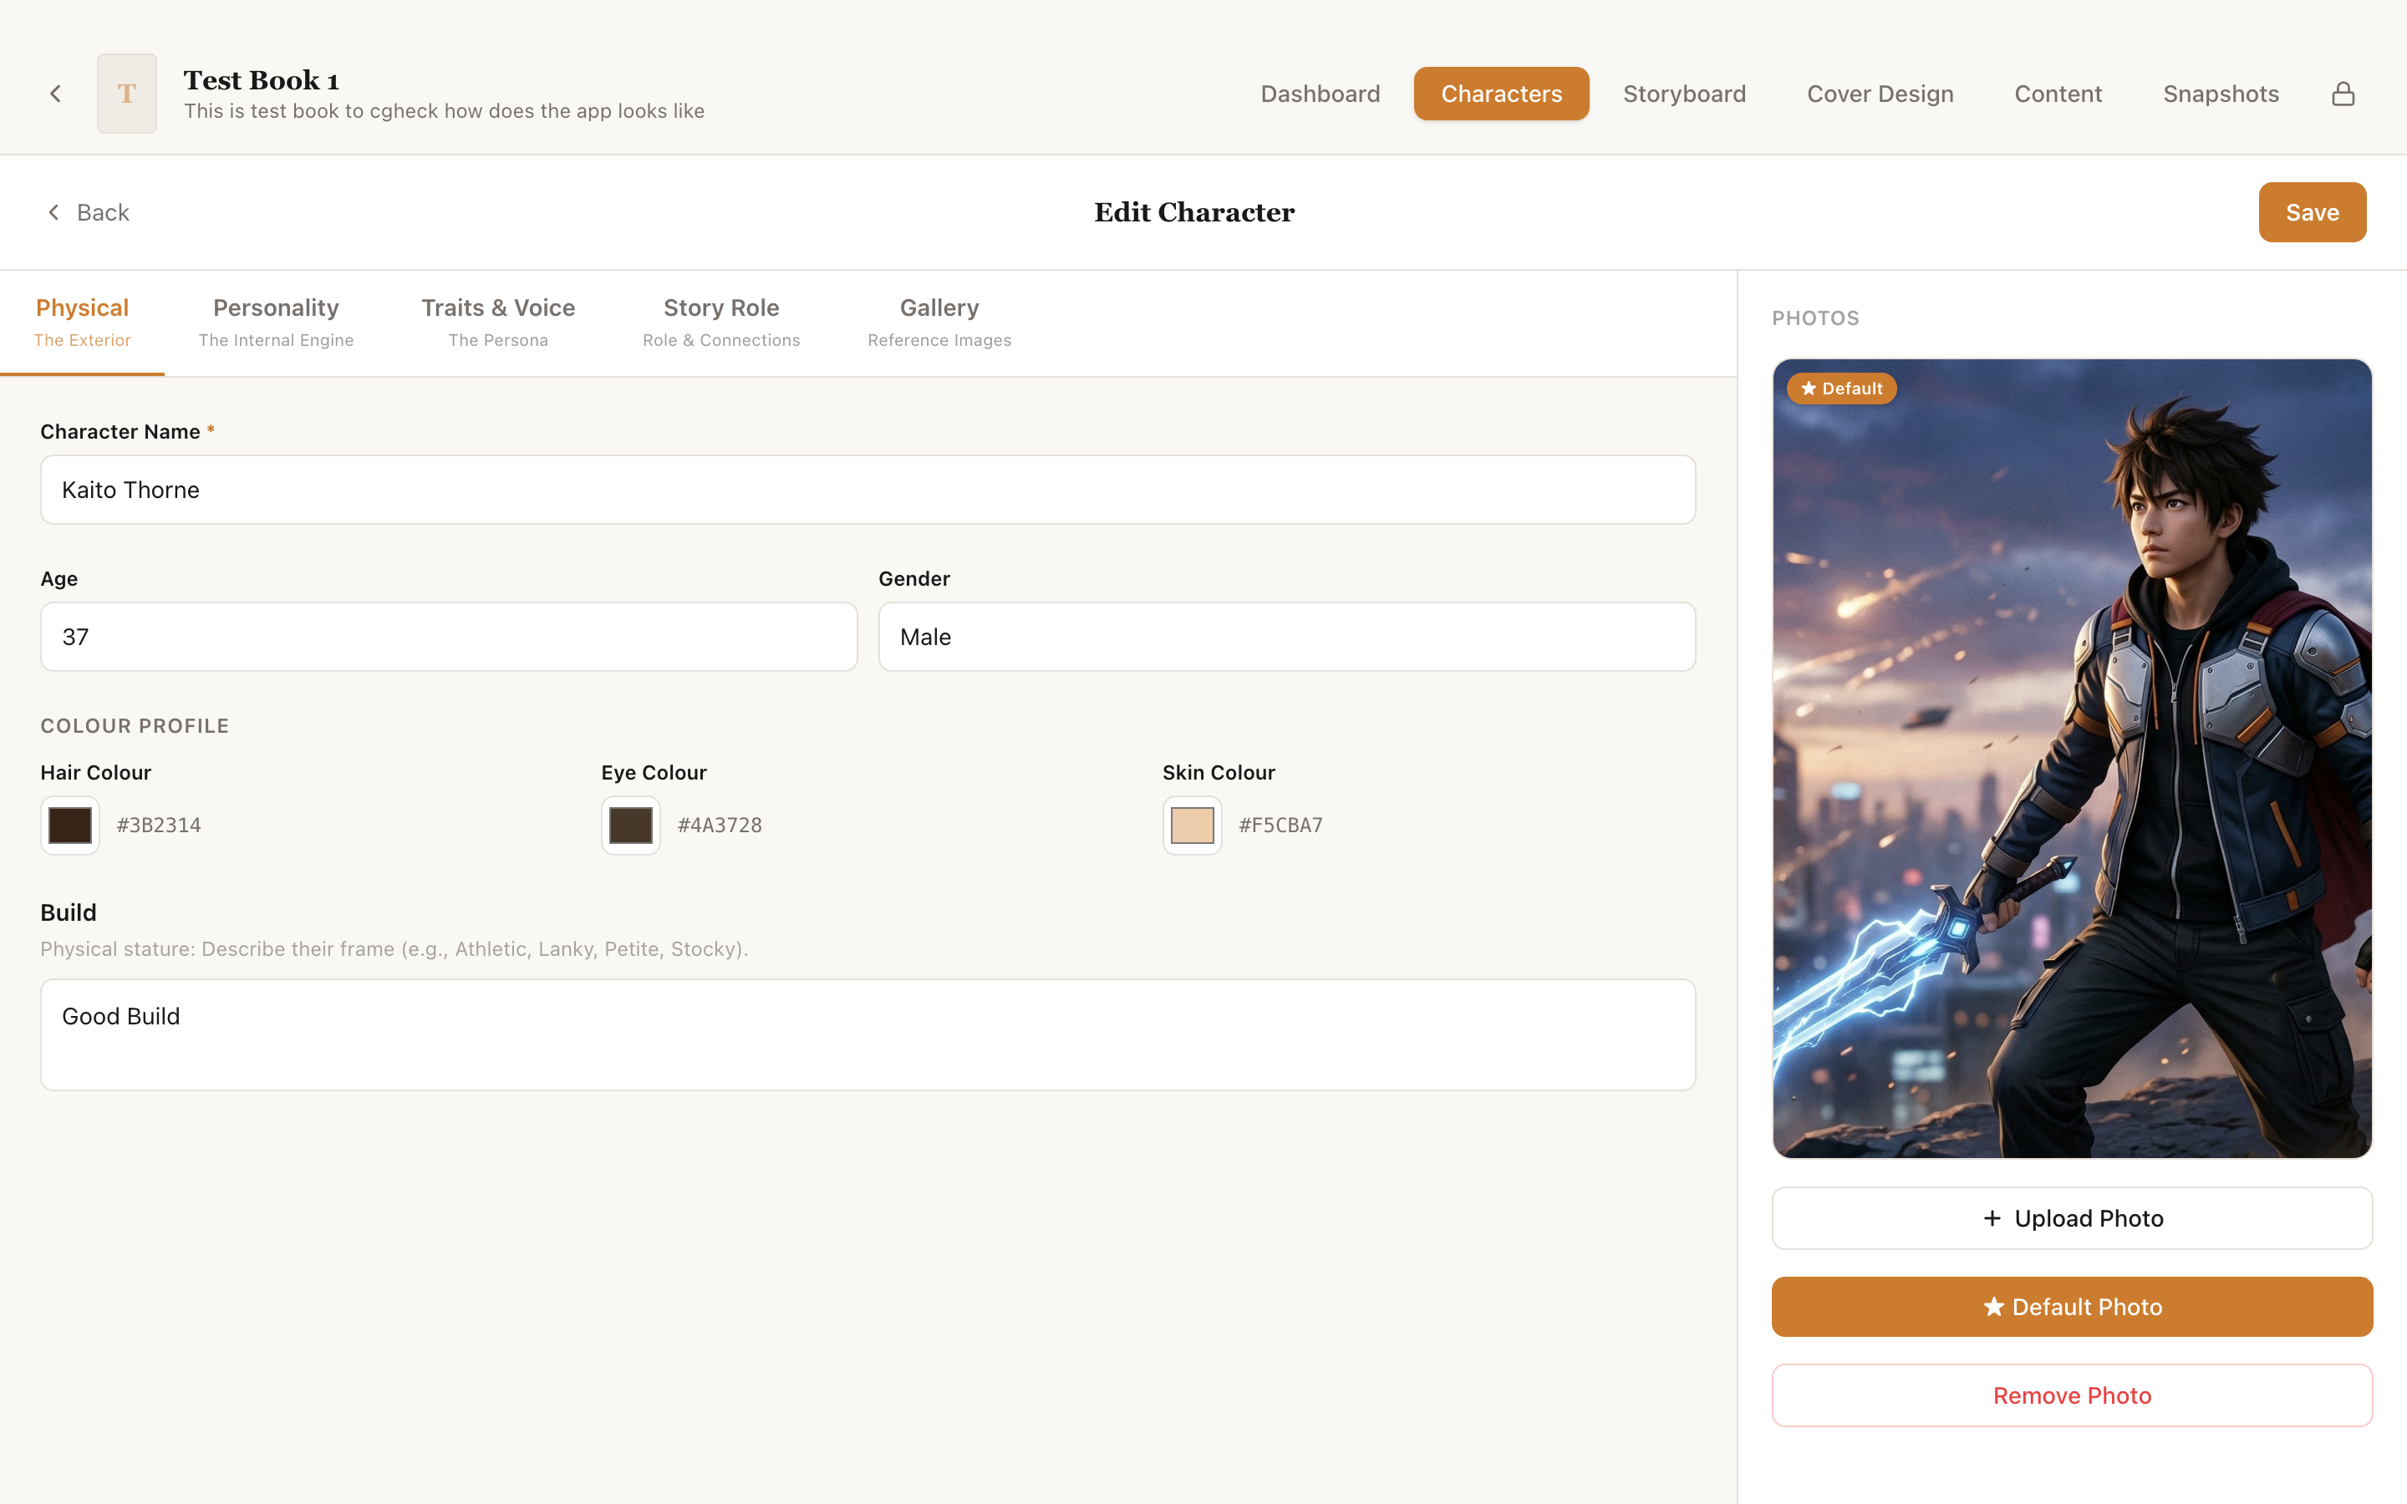Open the Traits & Voice tab
This screenshot has width=2407, height=1504.
point(497,323)
